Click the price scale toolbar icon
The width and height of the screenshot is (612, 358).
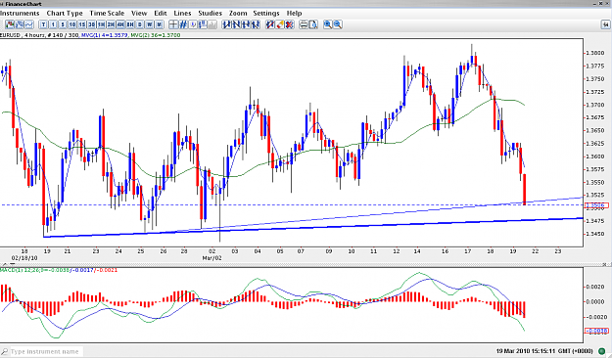(x=203, y=24)
